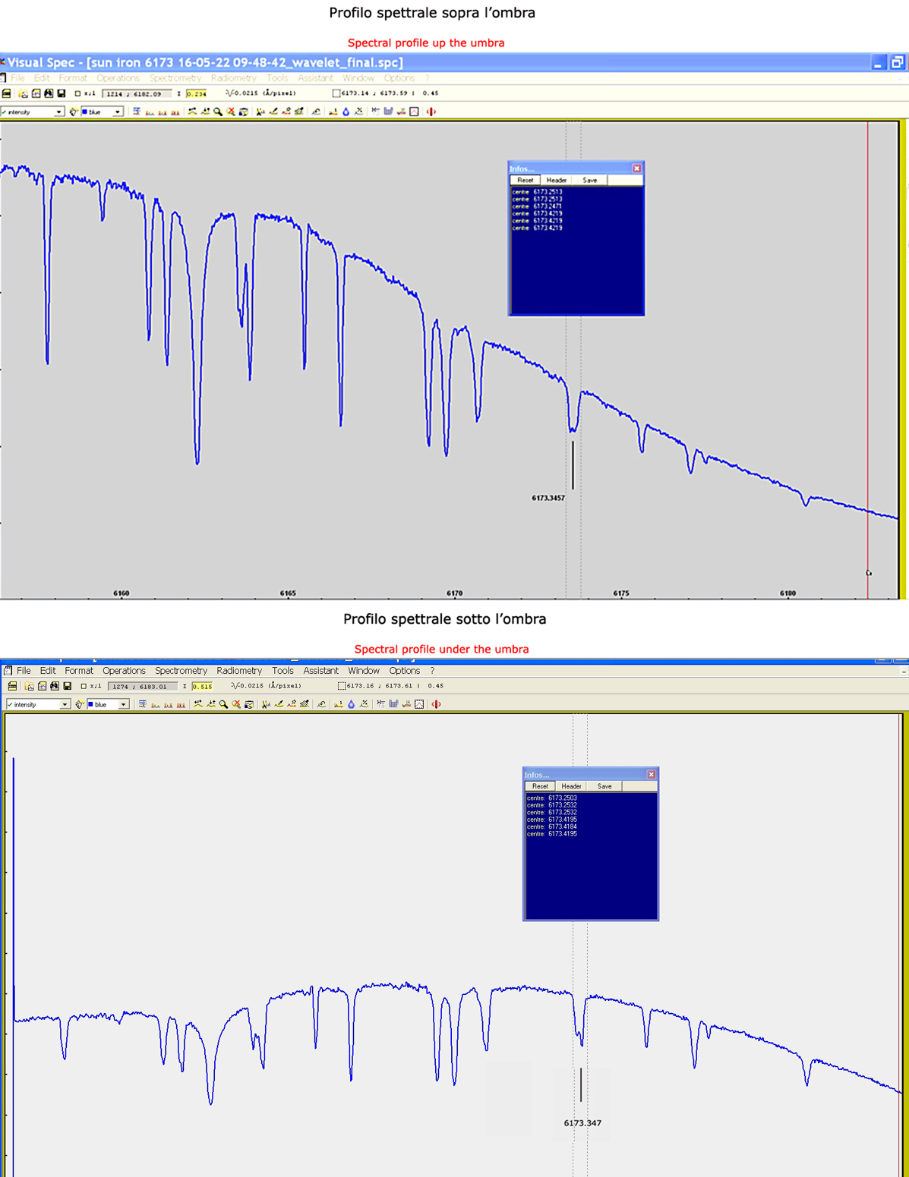Click leftmost stacked-lines icon in upper window's second row

pyautogui.click(x=6, y=93)
